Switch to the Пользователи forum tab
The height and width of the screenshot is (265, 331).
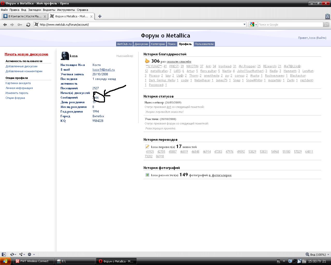click(x=204, y=44)
